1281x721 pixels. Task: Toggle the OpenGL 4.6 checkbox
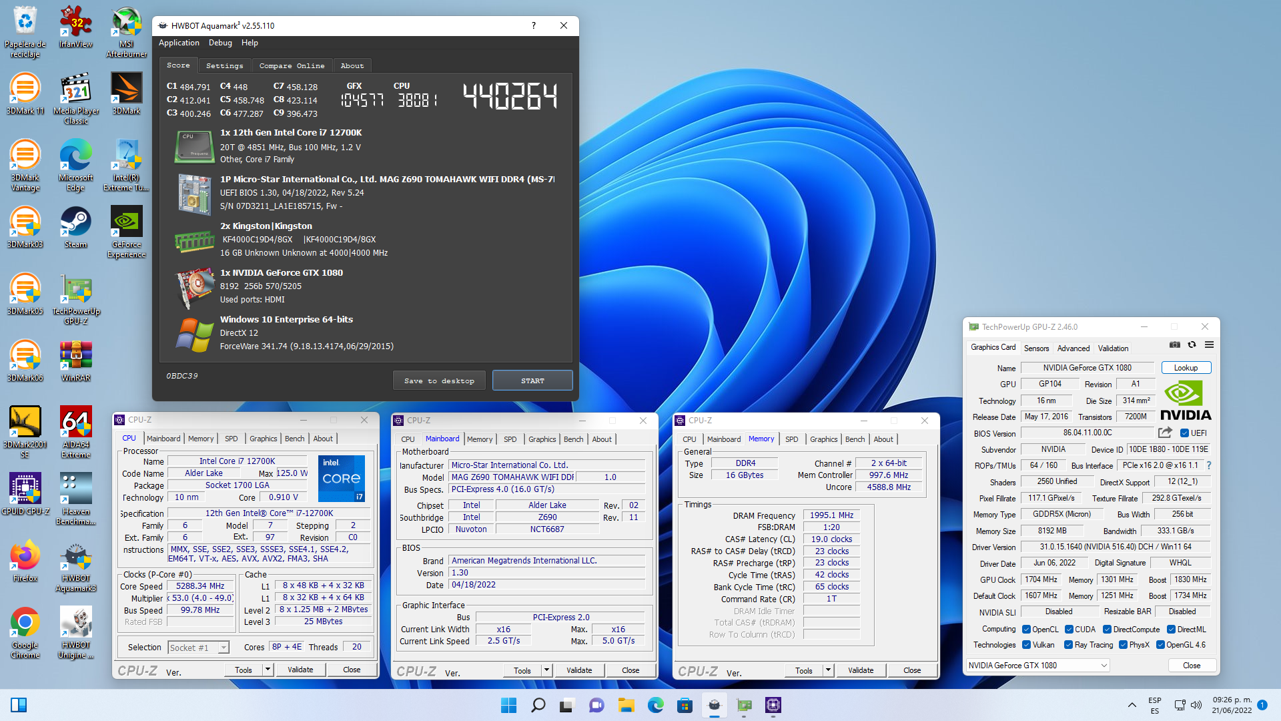tap(1160, 645)
